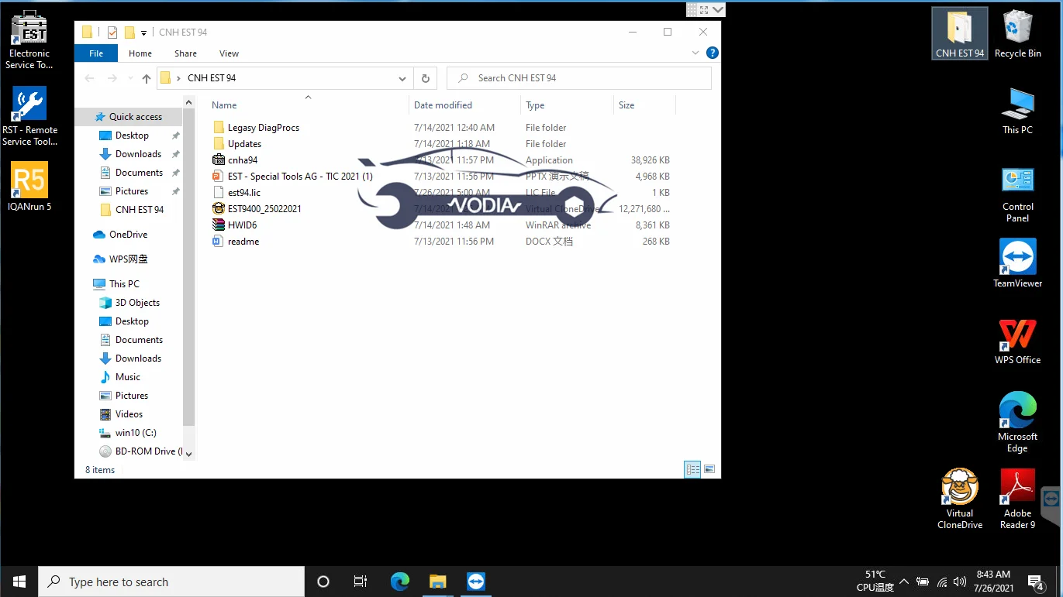Launch TeamViewer from the desktop
This screenshot has height=597, width=1063.
point(1017,263)
